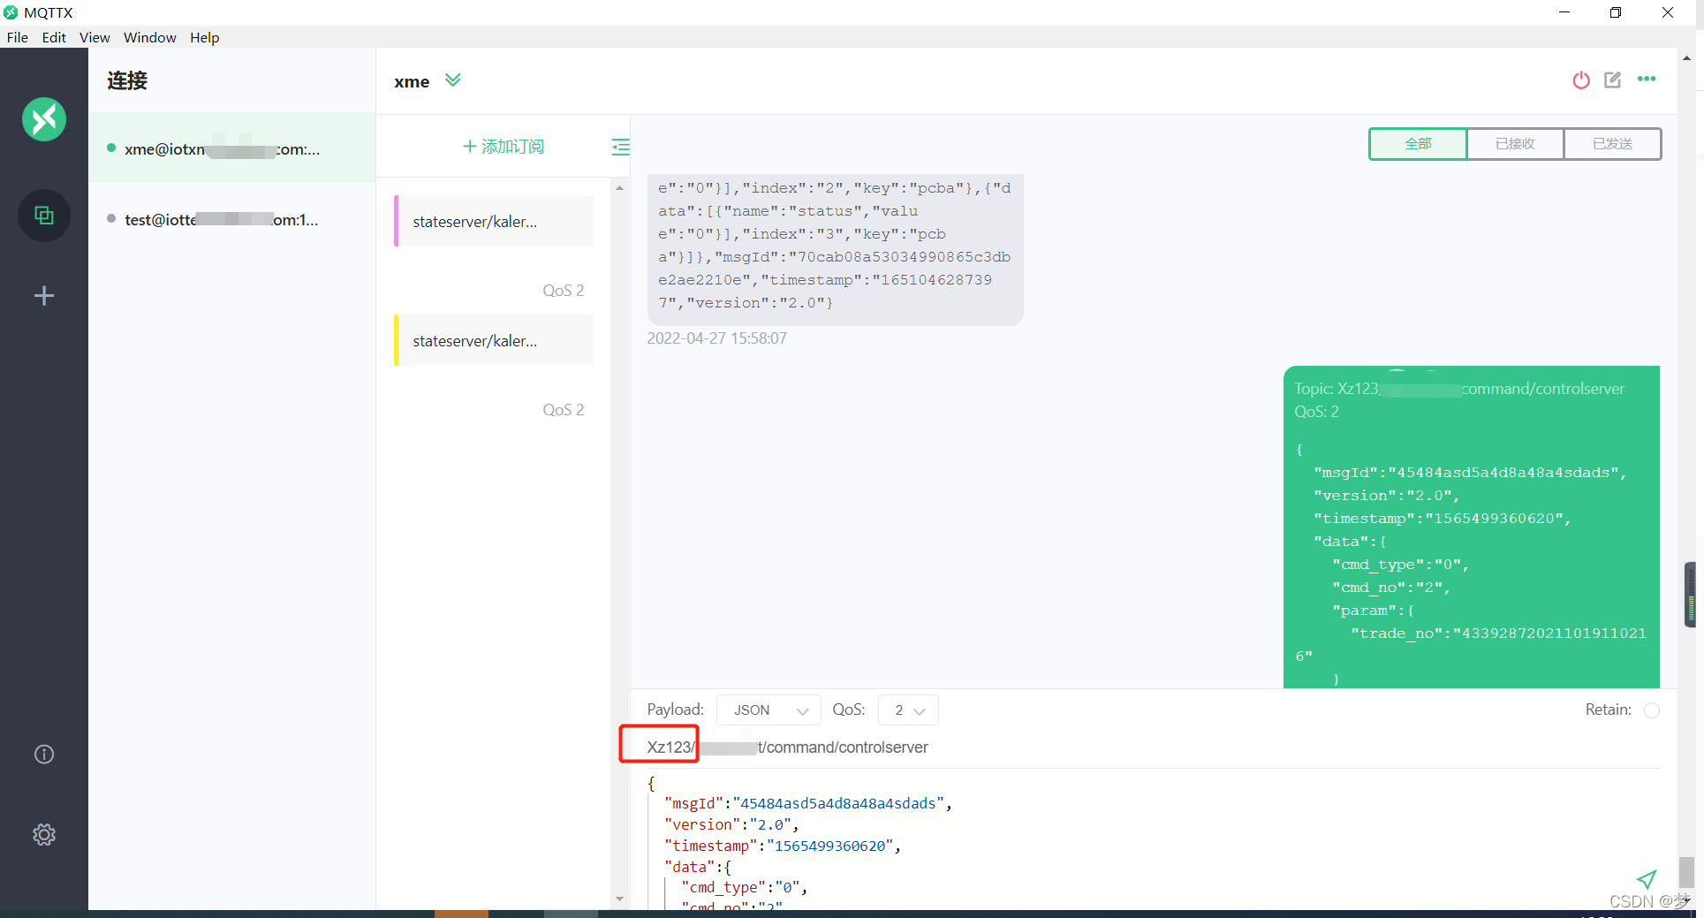Click the xme connection title
The height and width of the screenshot is (918, 1704).
pyautogui.click(x=412, y=81)
